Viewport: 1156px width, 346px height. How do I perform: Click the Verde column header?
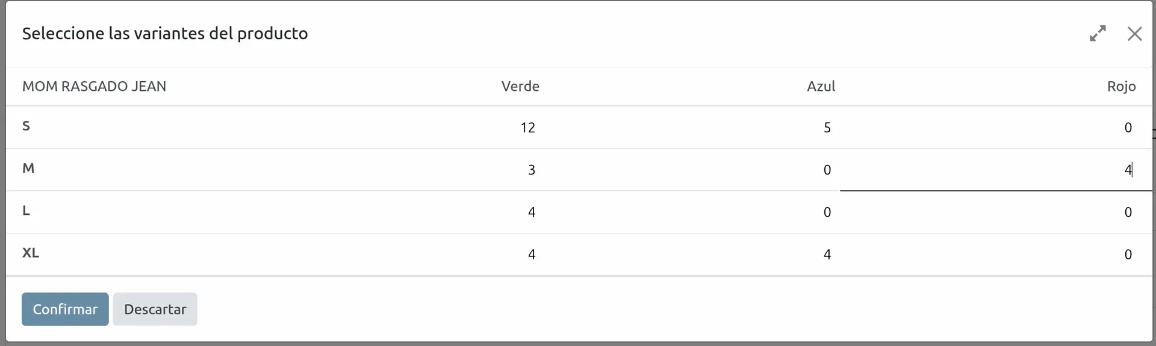520,86
